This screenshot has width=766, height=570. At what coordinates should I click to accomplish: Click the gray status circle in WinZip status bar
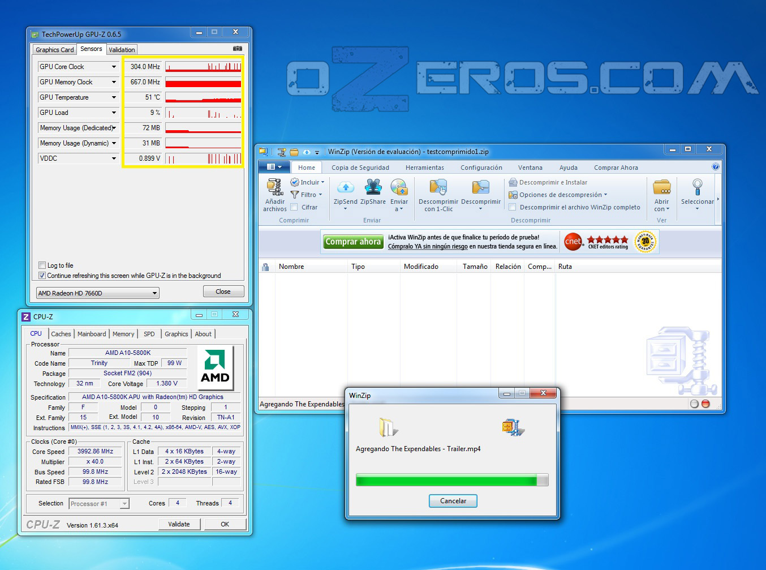click(694, 404)
